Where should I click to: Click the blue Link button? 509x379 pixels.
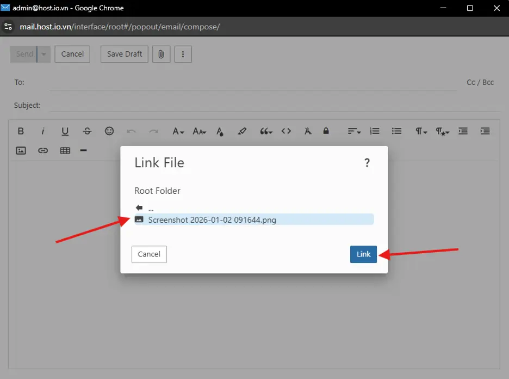coord(363,254)
